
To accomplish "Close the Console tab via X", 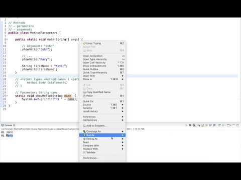I will click(x=14, y=125).
